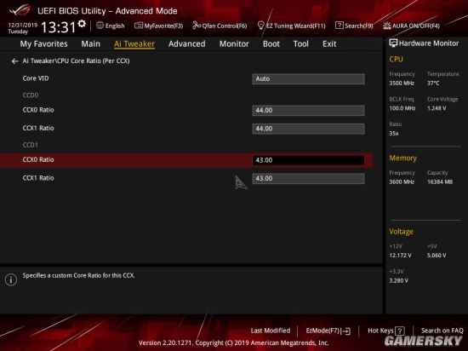This screenshot has height=351, width=468.
Task: Switch to EzMode(F7)
Action: tap(328, 331)
